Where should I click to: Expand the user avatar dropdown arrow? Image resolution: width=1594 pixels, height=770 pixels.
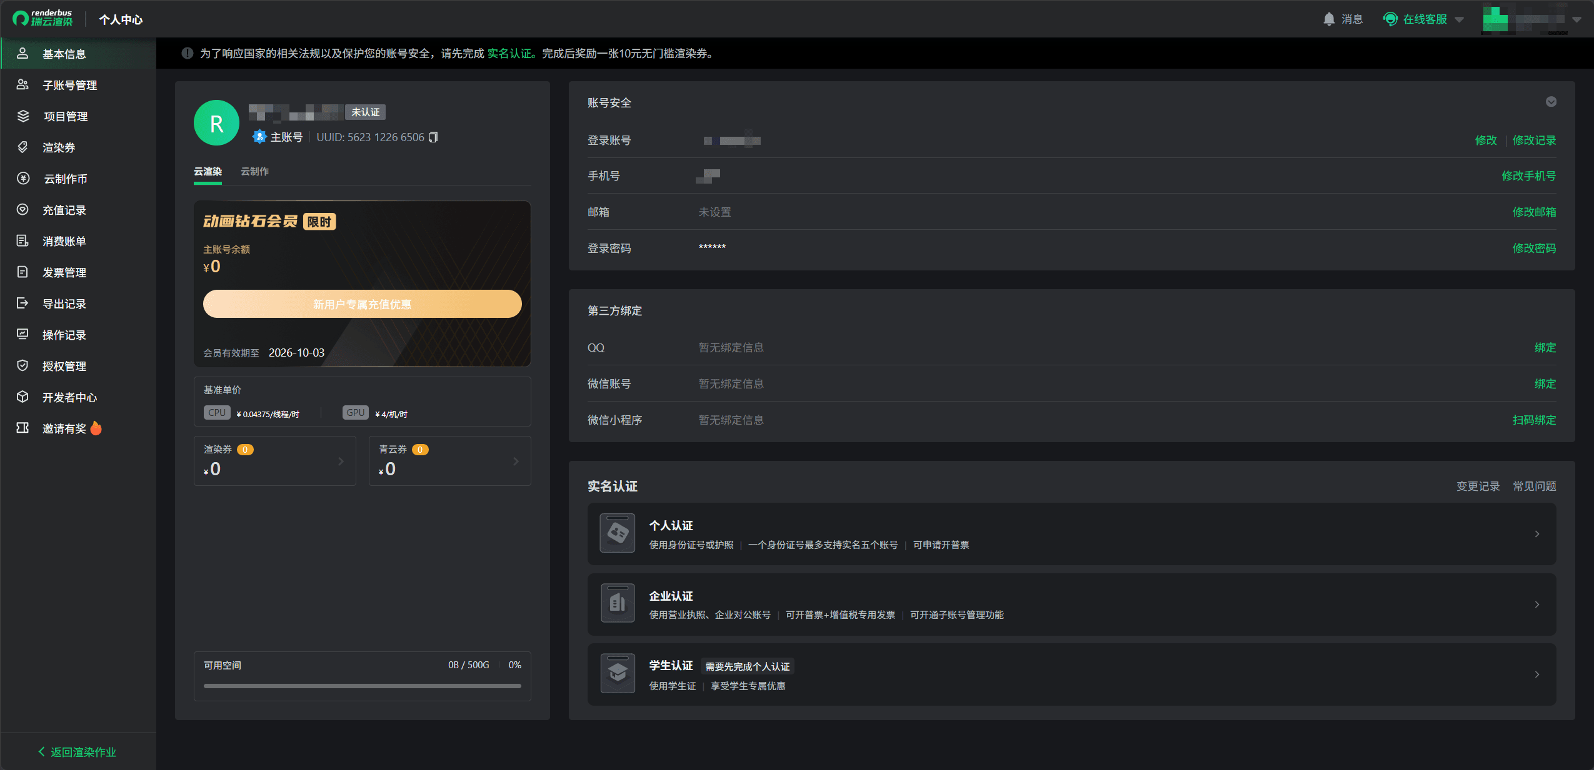coord(1577,19)
